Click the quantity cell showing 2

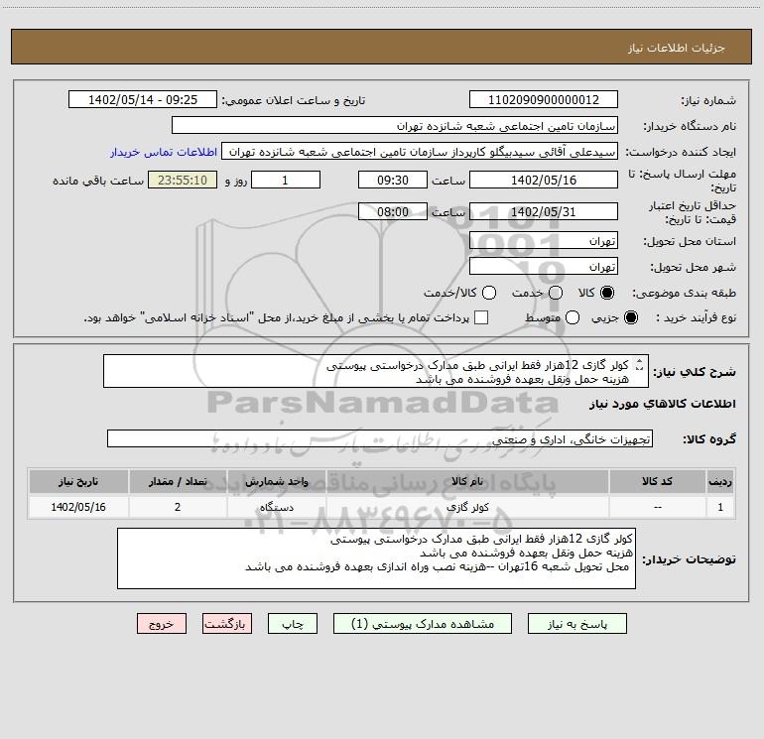[178, 507]
